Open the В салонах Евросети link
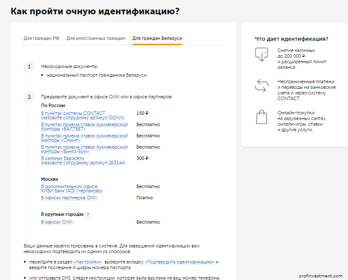This screenshot has width=348, height=280. pos(83,160)
